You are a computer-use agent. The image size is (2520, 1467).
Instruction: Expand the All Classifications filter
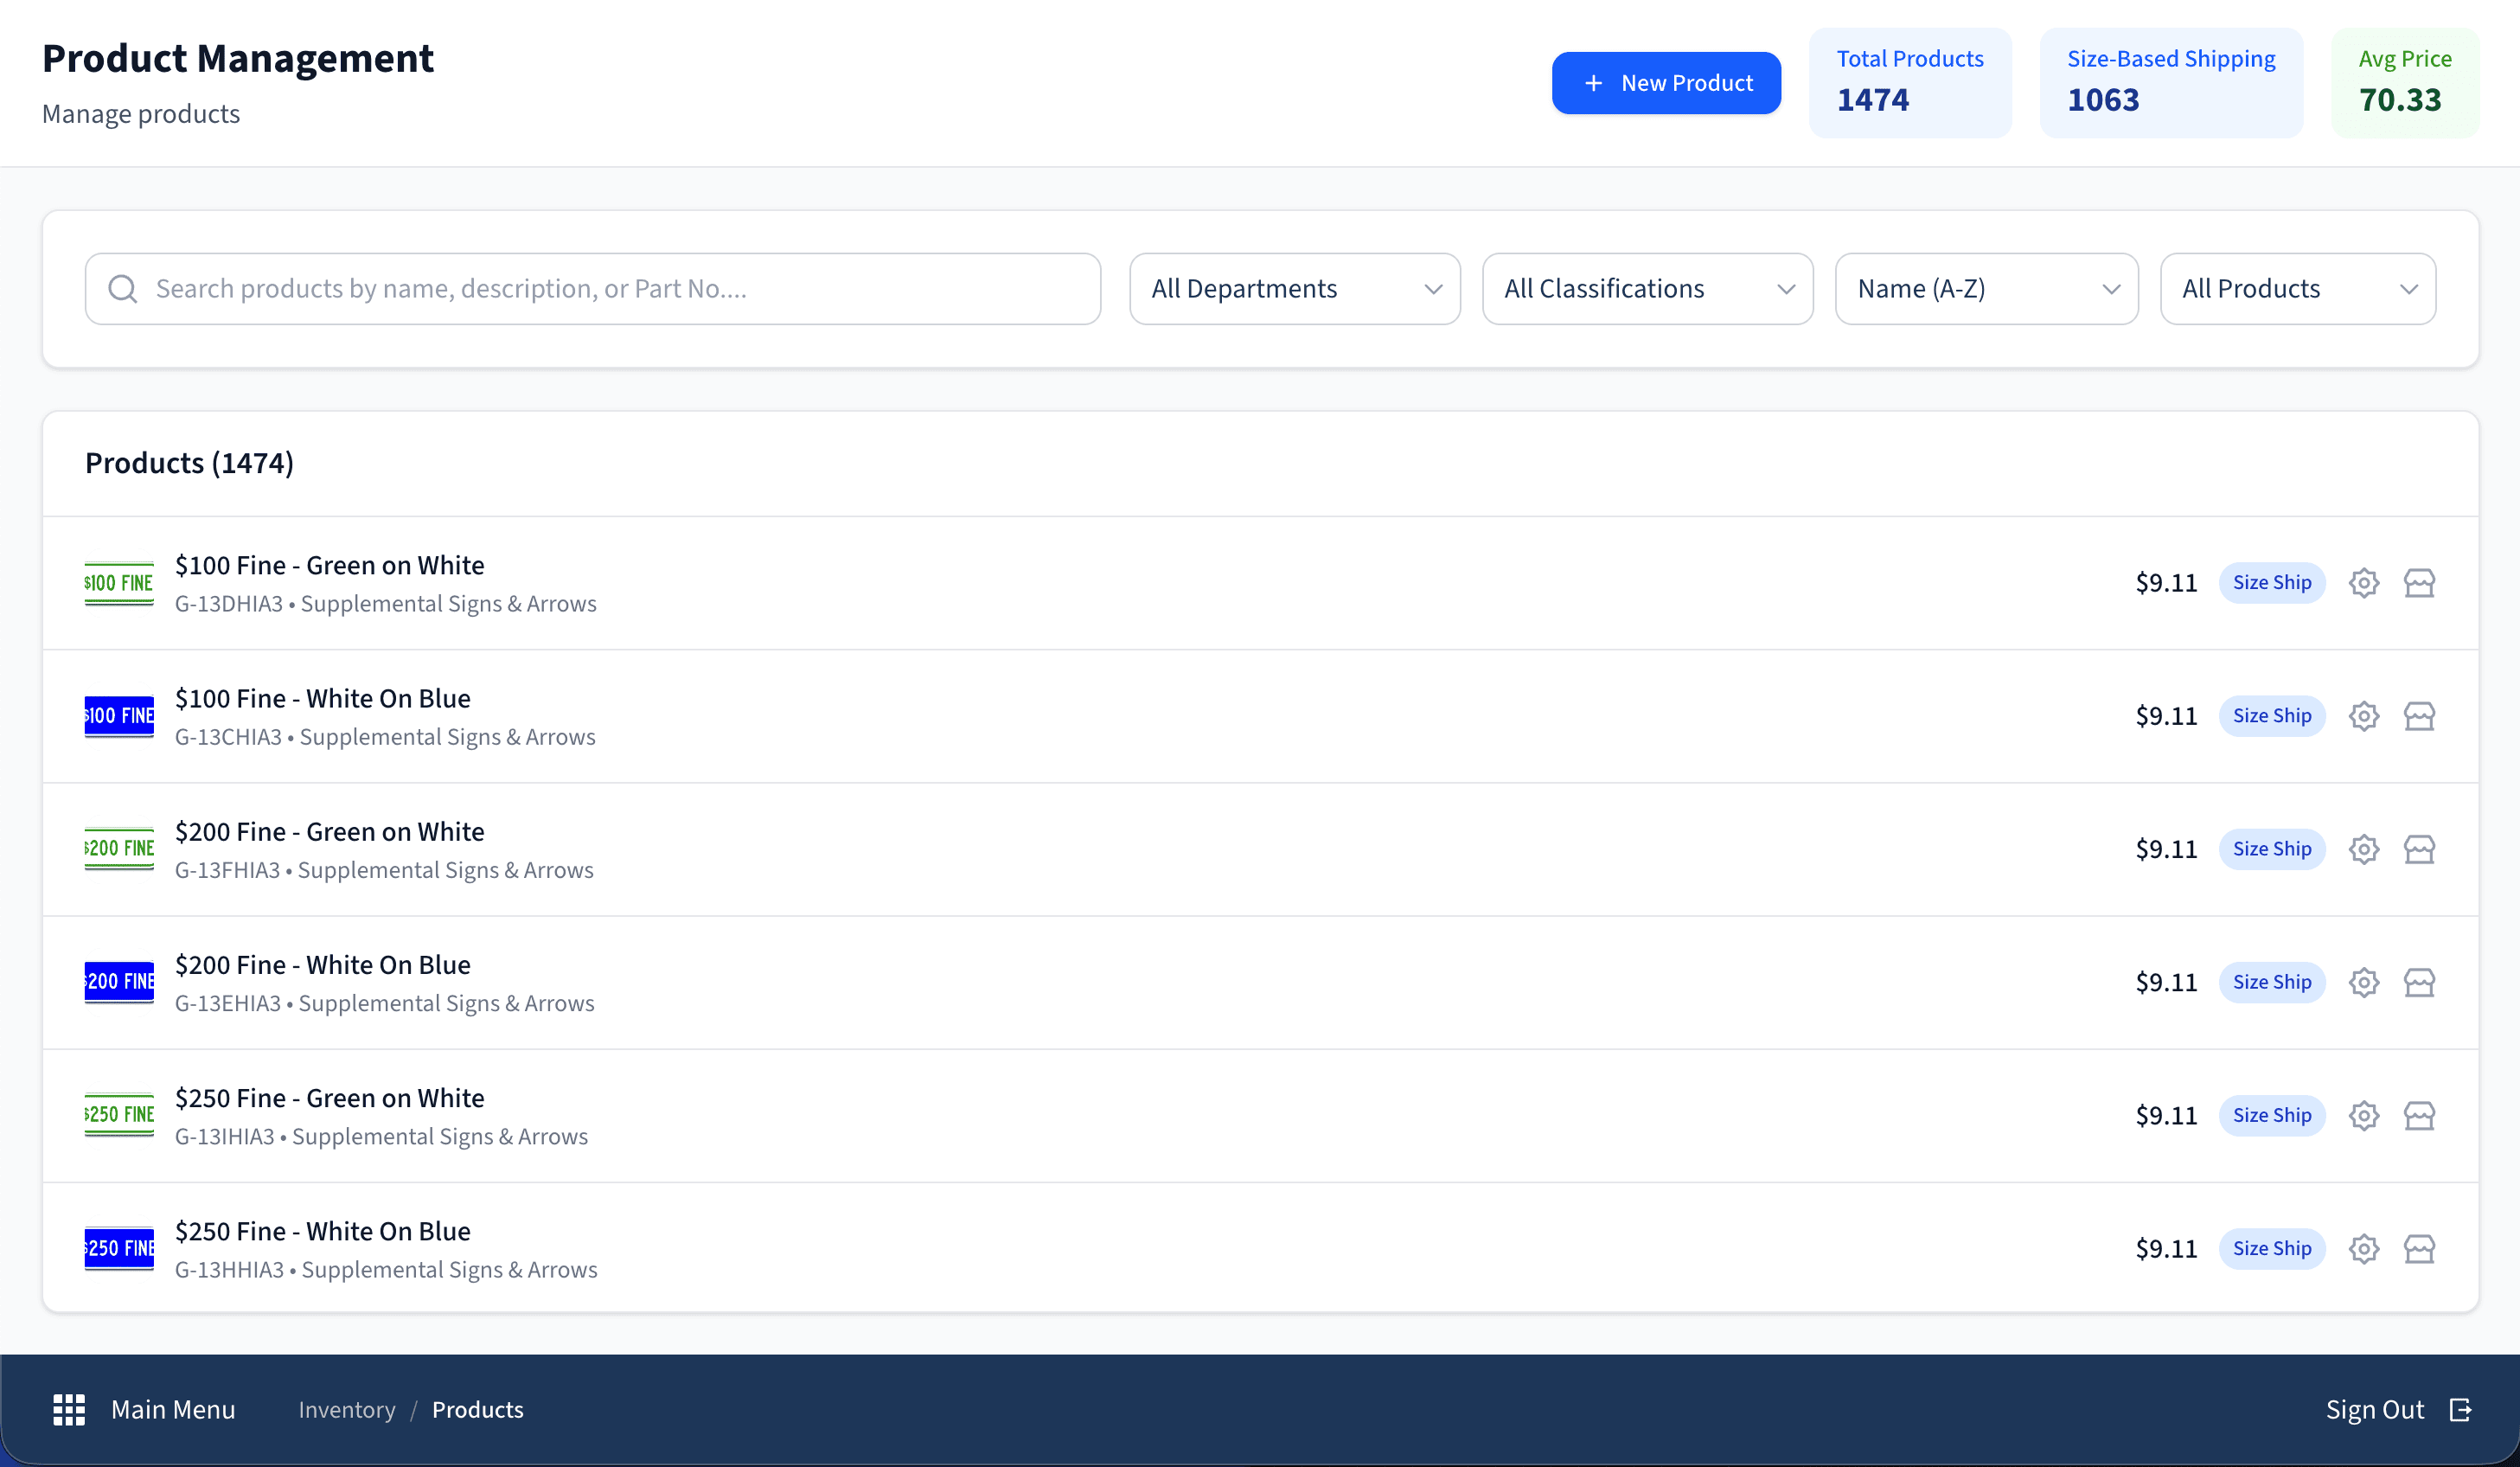point(1646,288)
